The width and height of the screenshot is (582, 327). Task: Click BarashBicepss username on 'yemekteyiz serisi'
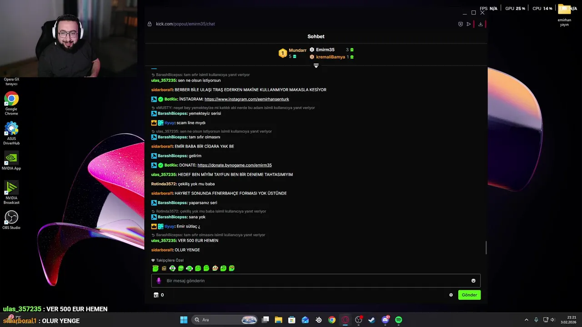tap(172, 114)
